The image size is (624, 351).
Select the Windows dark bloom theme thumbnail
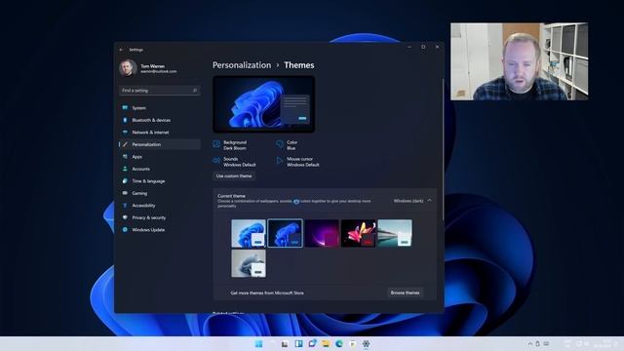tap(285, 233)
